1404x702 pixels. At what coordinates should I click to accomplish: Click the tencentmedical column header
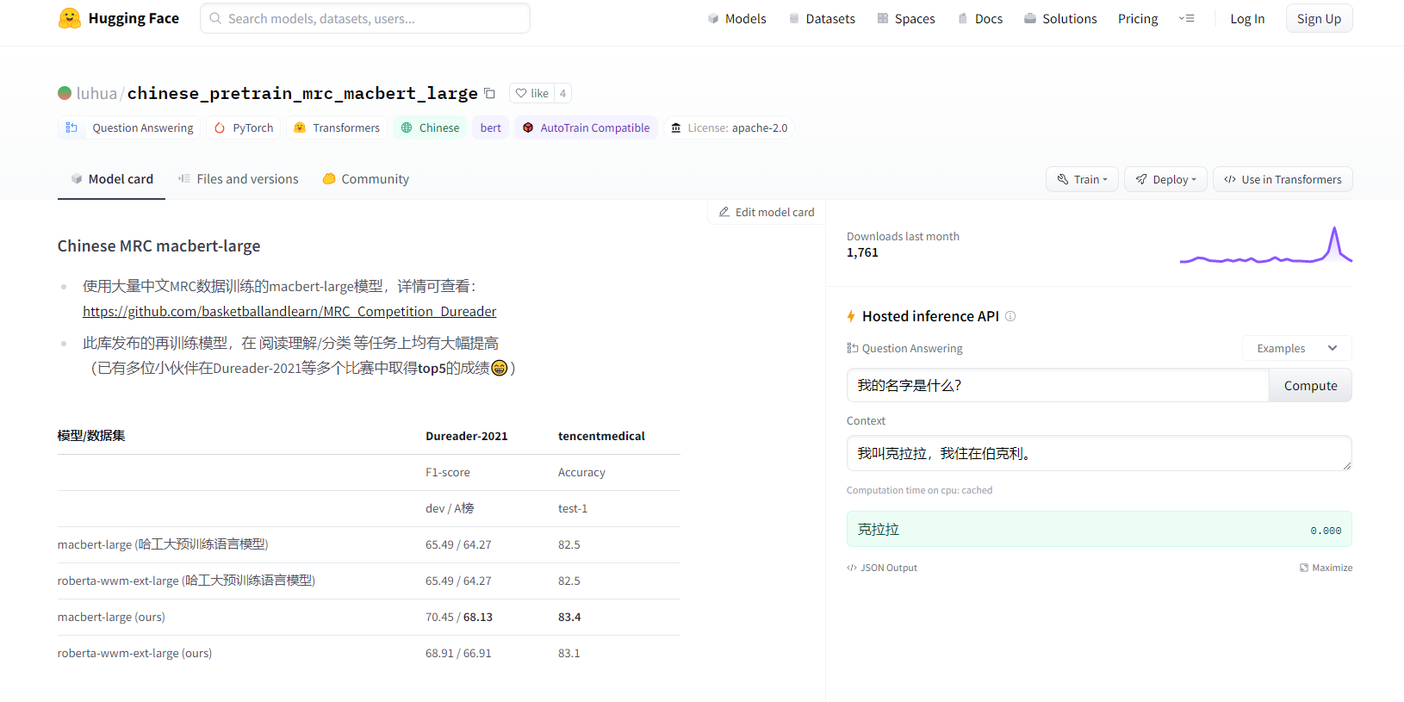601,436
